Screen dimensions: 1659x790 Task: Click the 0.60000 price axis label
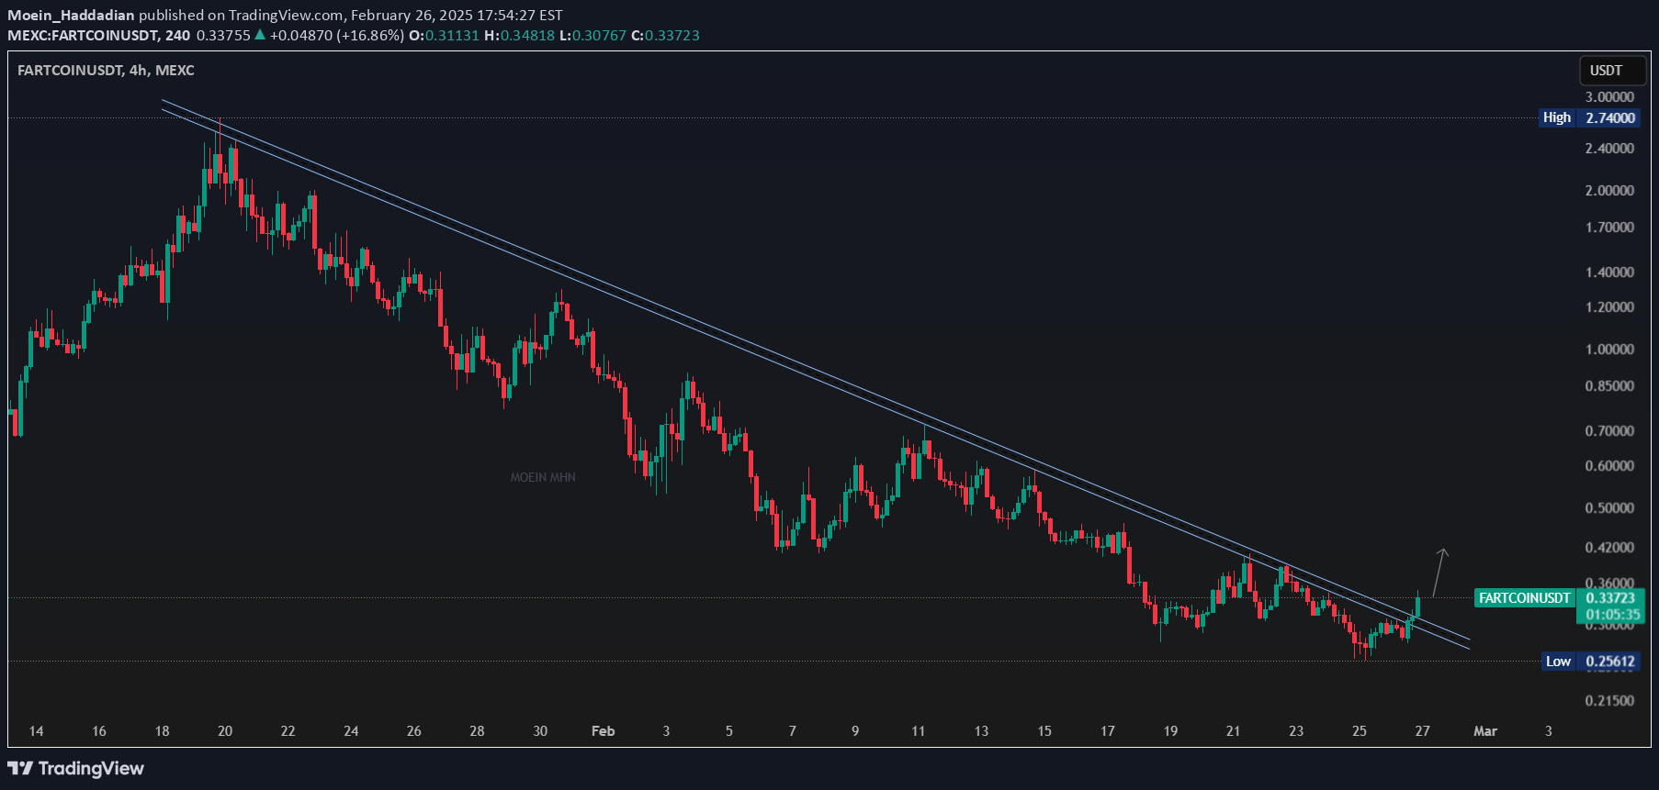(x=1609, y=465)
